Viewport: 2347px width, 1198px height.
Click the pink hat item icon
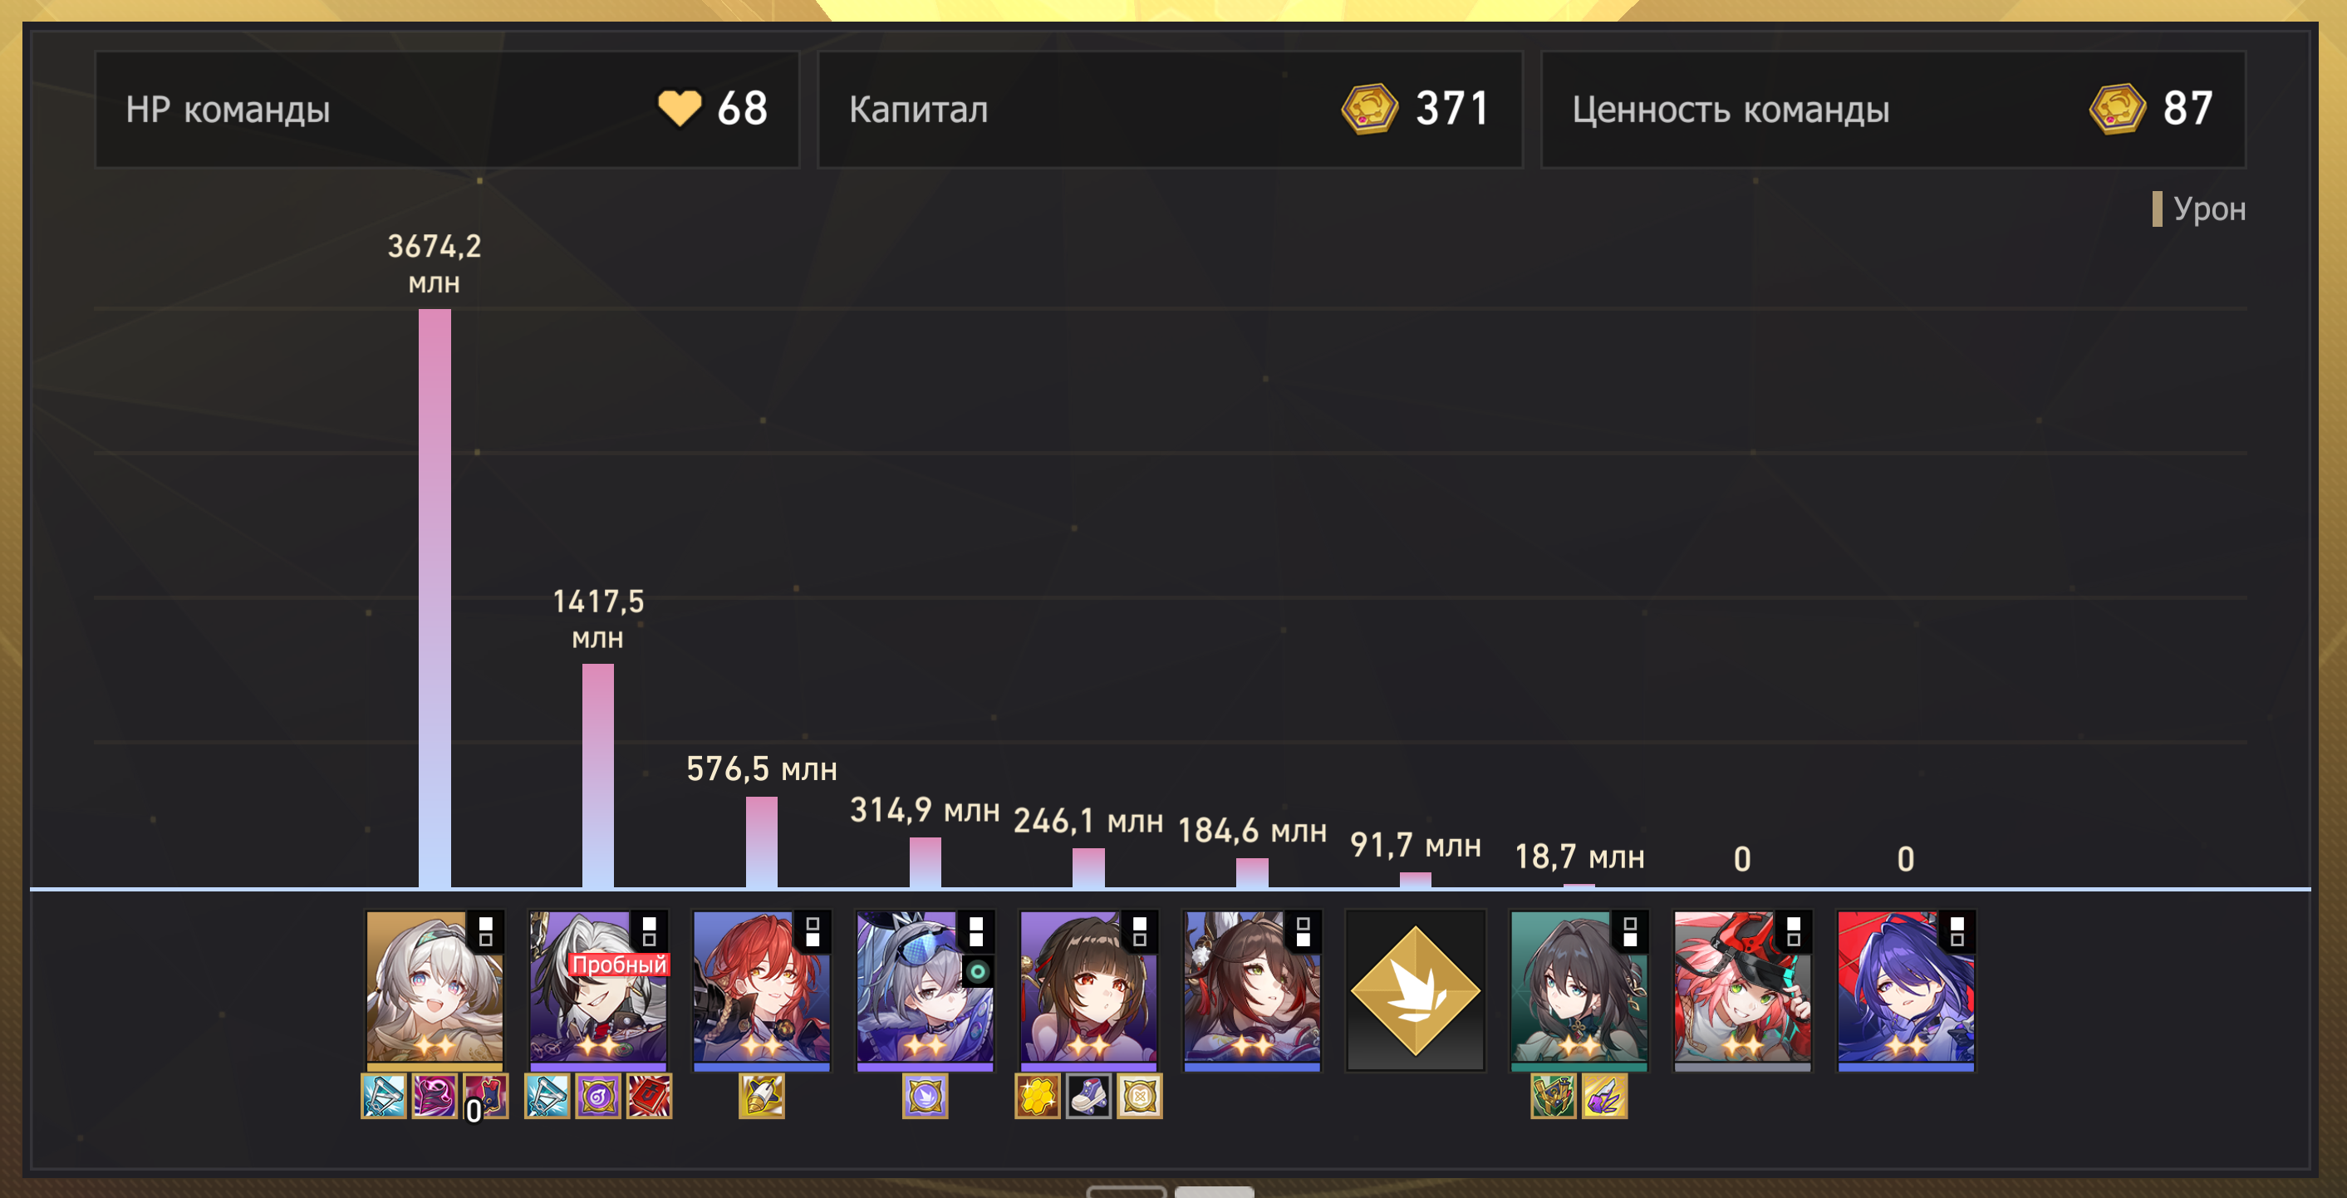click(435, 1096)
